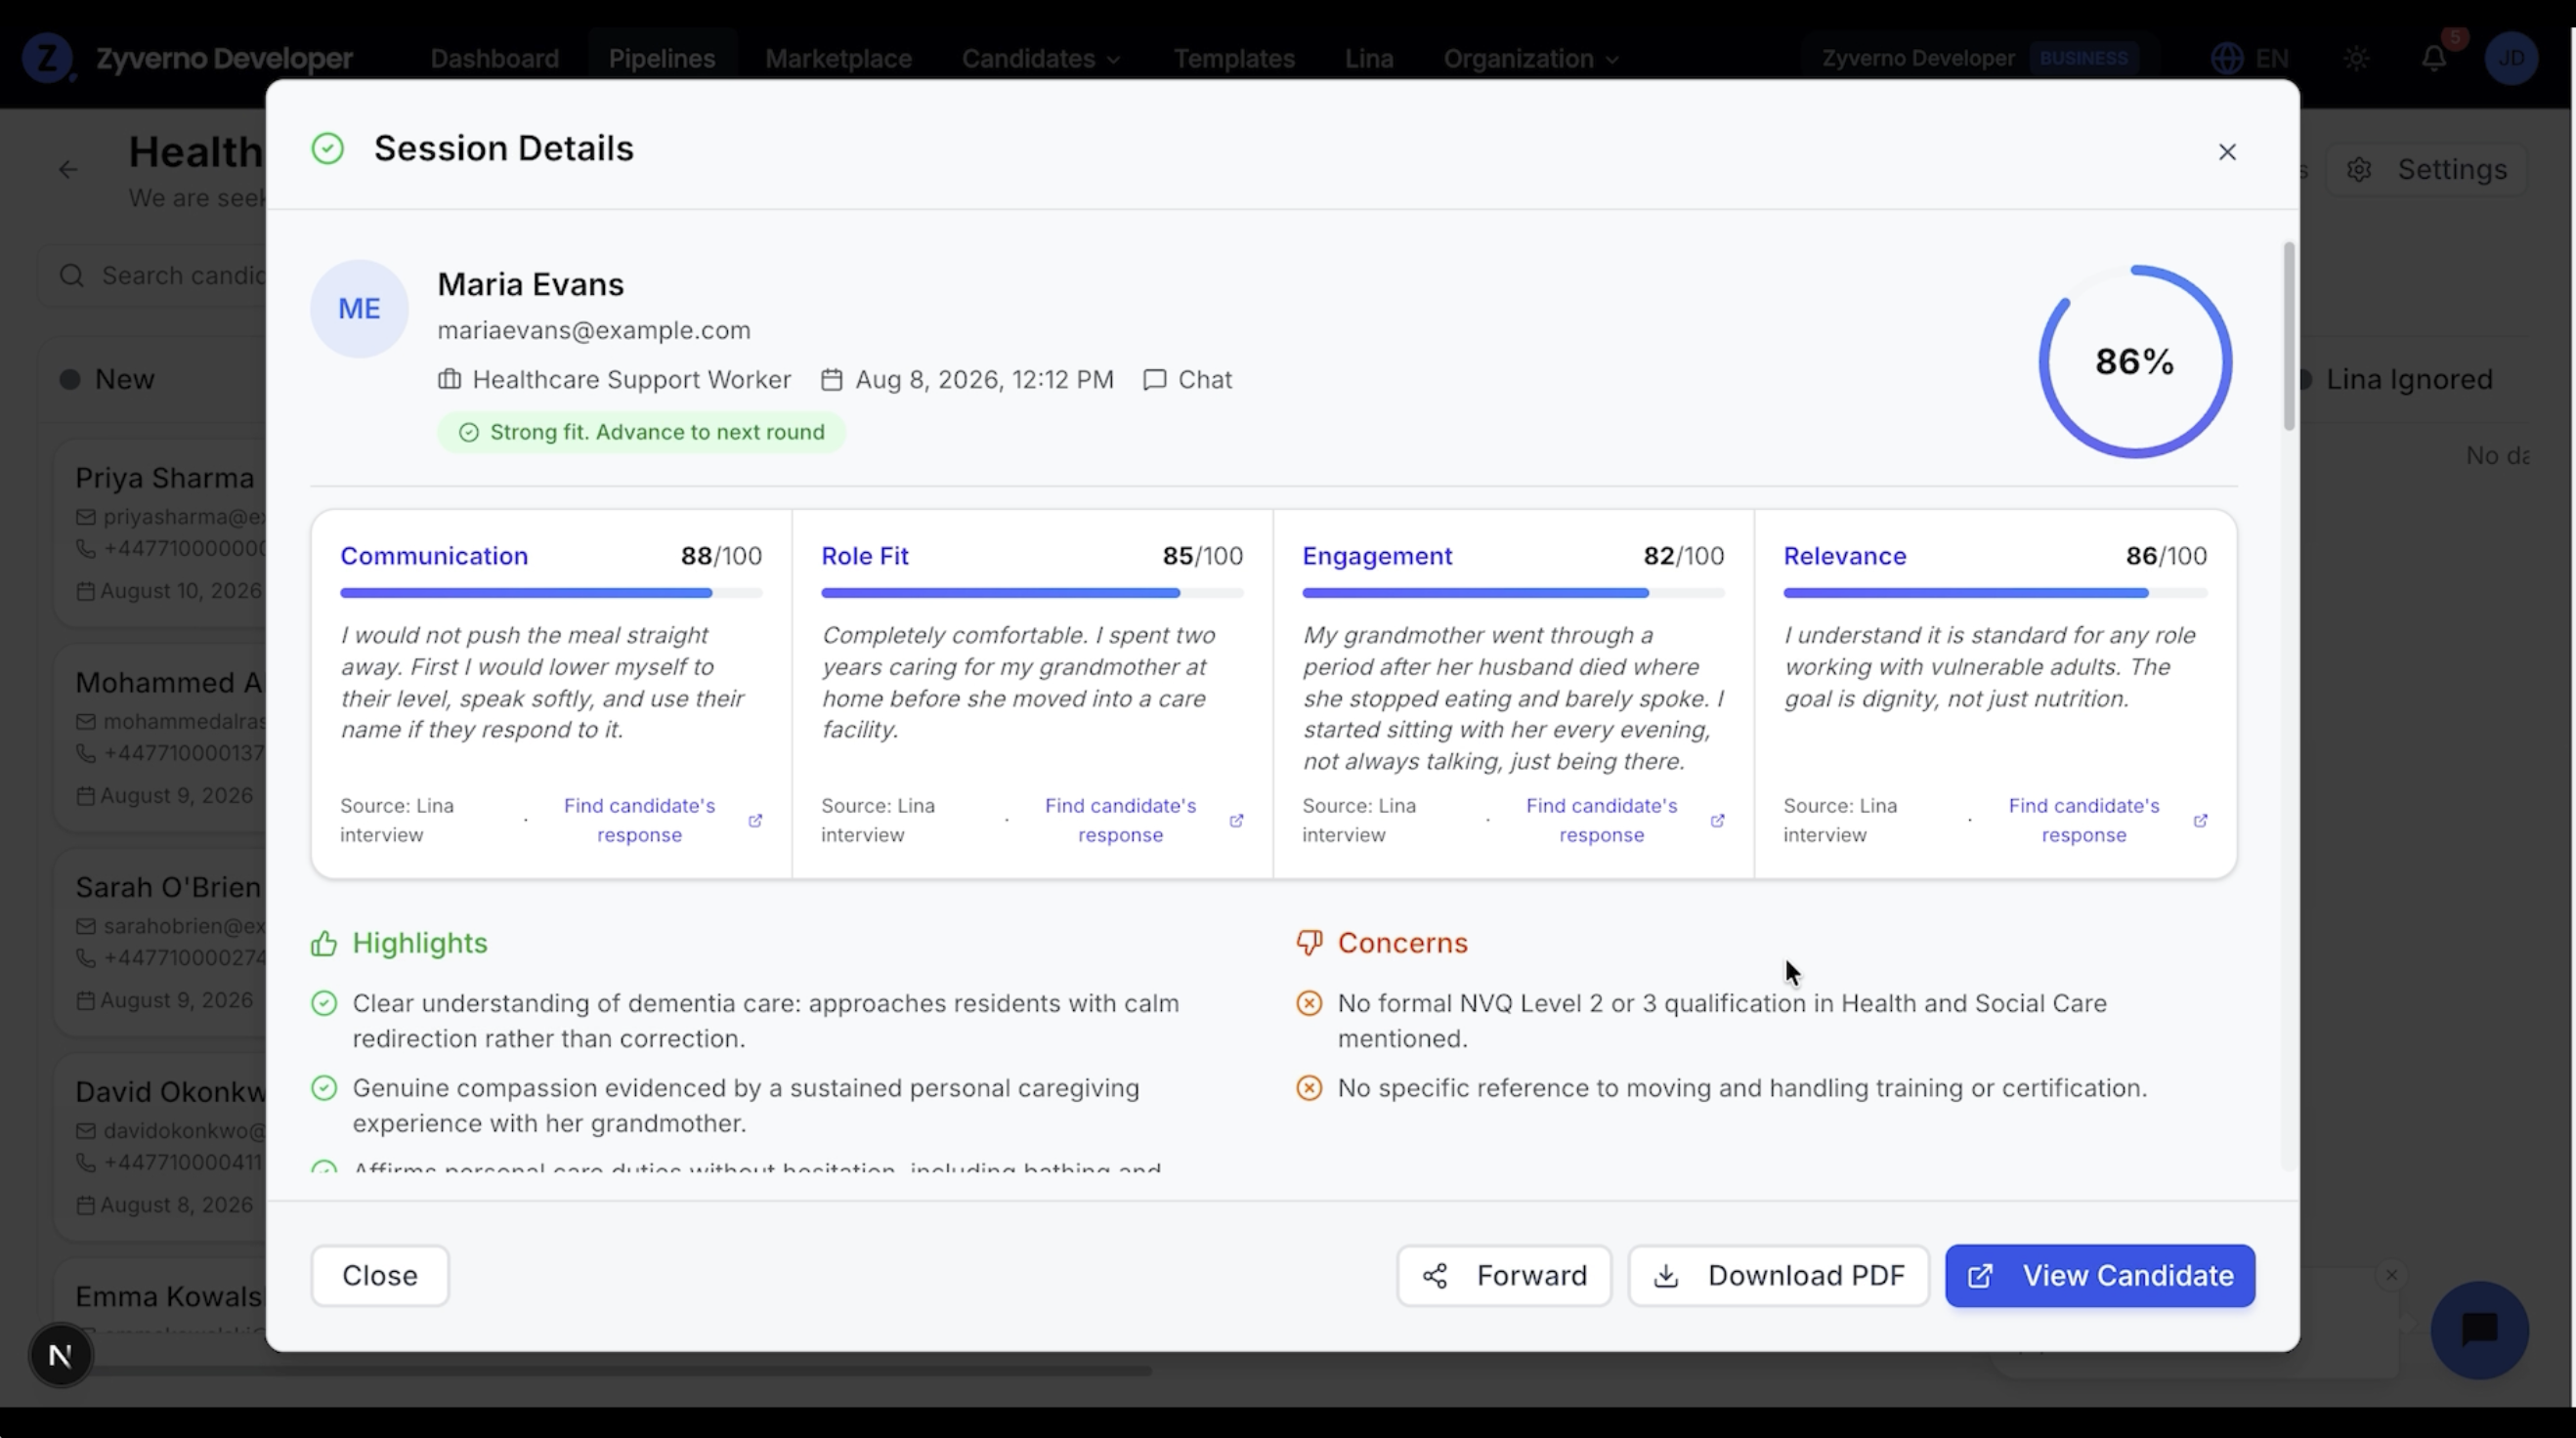Open Find candidate's response link under Relevance
Screen dimensions: 2576x1438
click(x=2083, y=820)
